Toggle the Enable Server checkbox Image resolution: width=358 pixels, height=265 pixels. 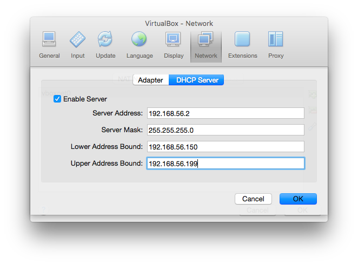57,99
